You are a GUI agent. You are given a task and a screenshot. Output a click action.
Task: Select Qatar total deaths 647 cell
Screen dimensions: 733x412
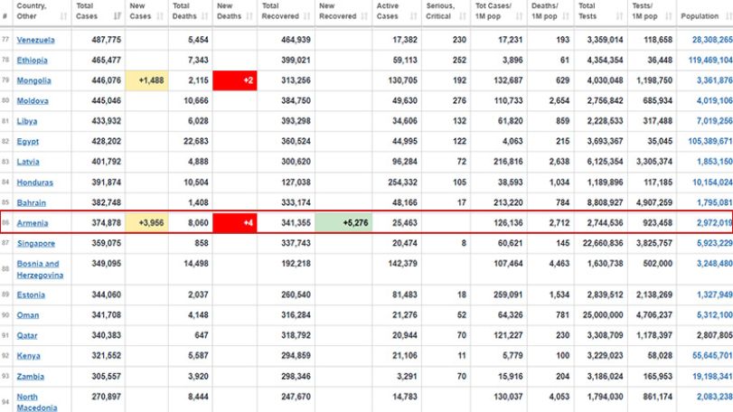[191, 335]
